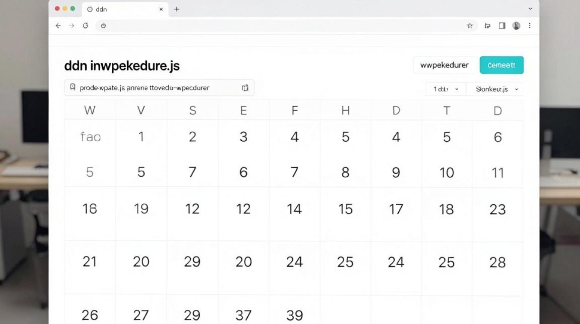Close the ddn tab
Viewport: 580px width, 324px height.
(161, 9)
